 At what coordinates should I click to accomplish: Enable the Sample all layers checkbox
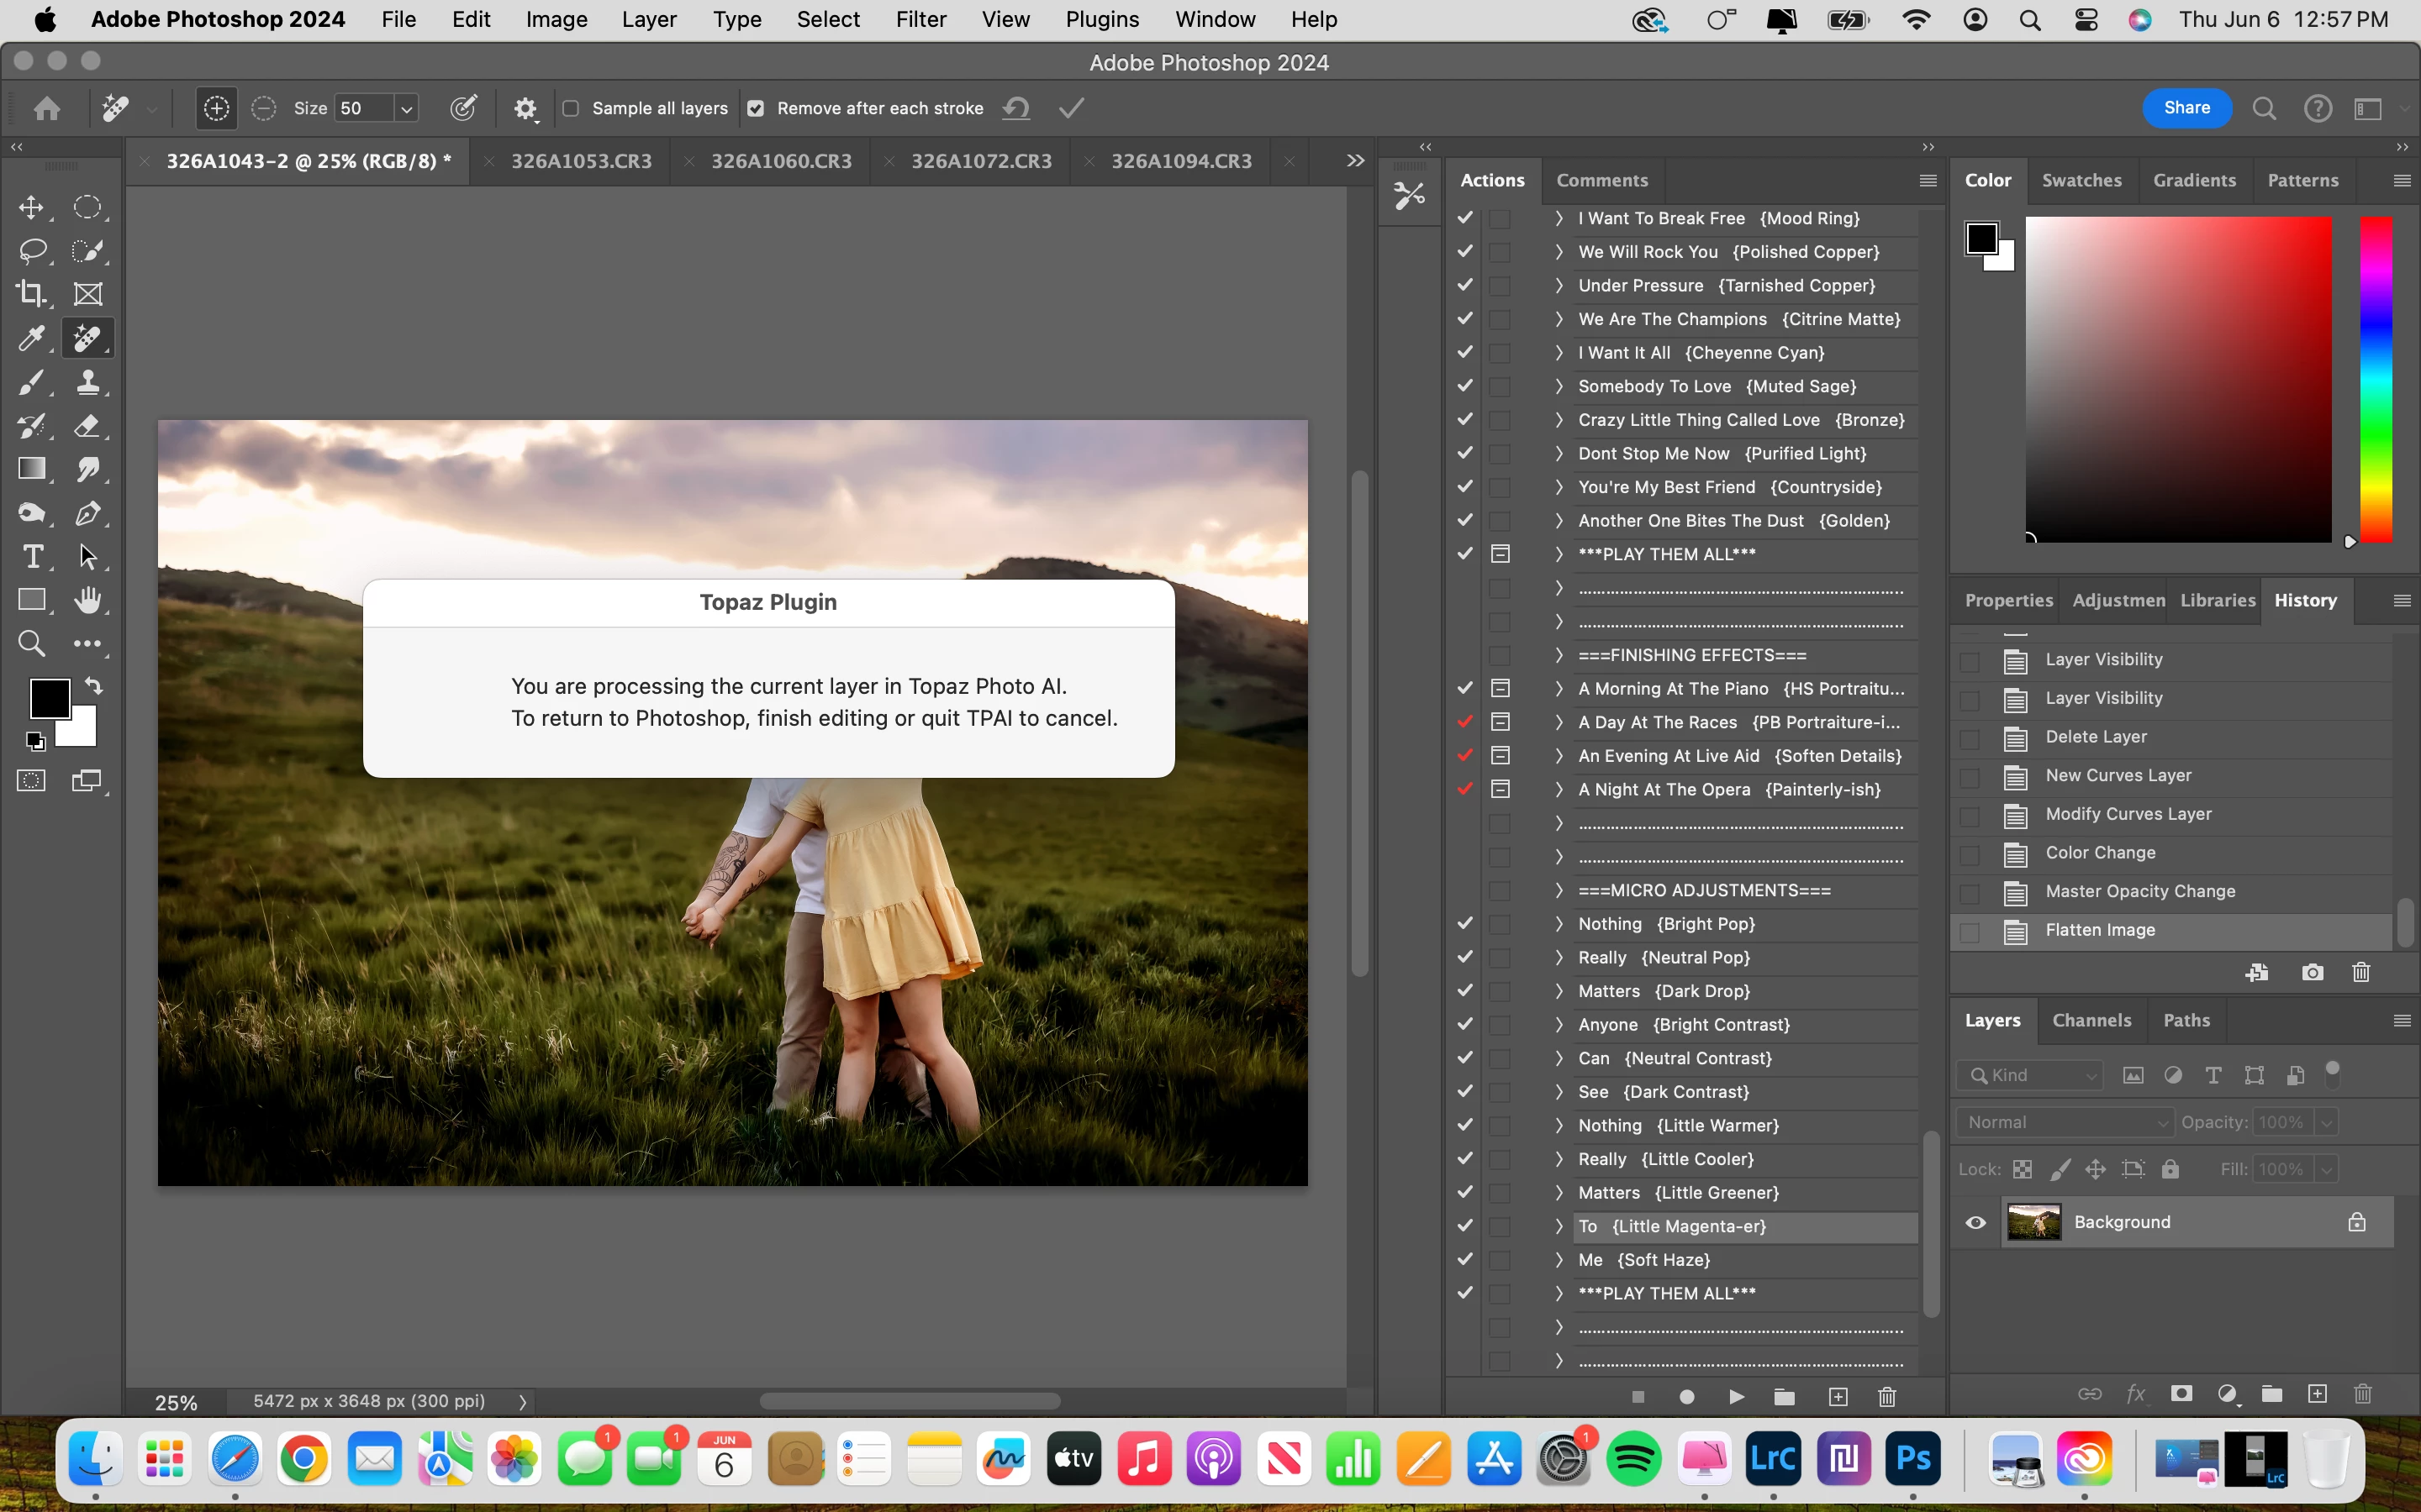click(572, 108)
